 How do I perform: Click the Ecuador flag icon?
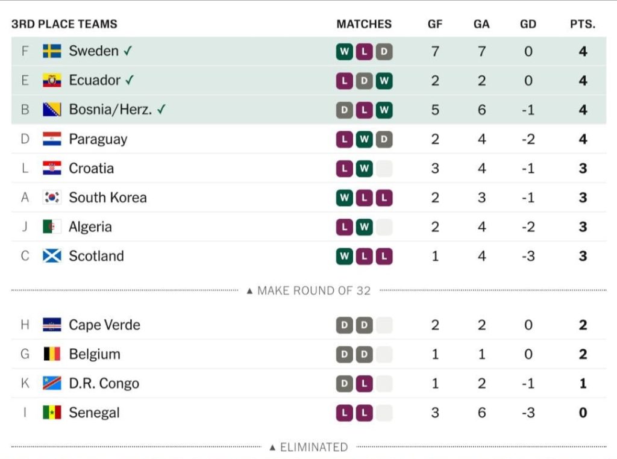tap(52, 81)
